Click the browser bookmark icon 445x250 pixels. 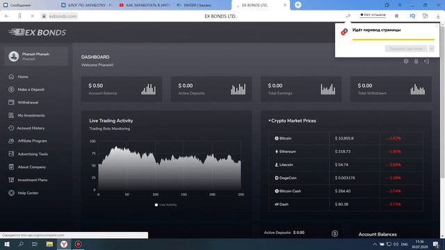396,16
